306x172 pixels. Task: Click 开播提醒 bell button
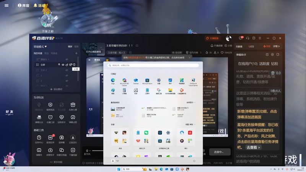[x=216, y=45]
